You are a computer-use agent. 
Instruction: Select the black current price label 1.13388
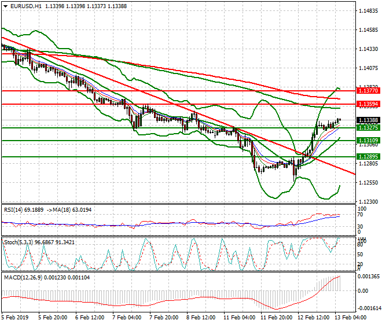pyautogui.click(x=368, y=120)
